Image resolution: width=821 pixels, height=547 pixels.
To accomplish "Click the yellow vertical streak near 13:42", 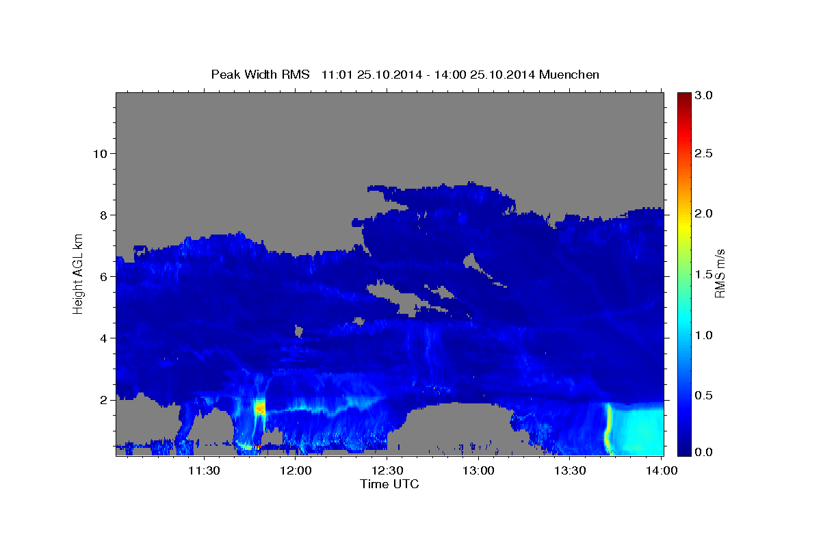I will (x=607, y=429).
